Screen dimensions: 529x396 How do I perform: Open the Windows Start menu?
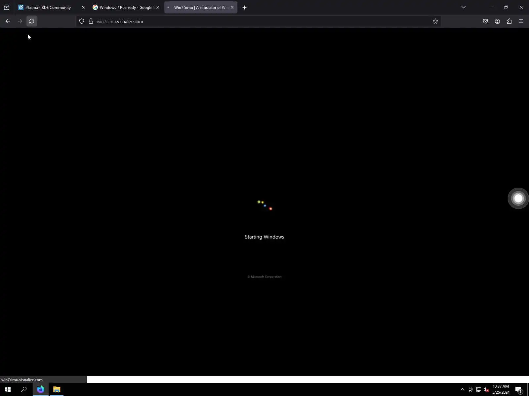(8, 389)
